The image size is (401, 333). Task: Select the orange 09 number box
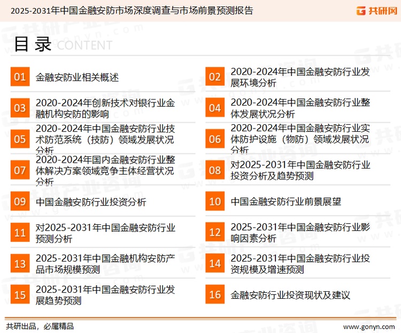coord(20,201)
